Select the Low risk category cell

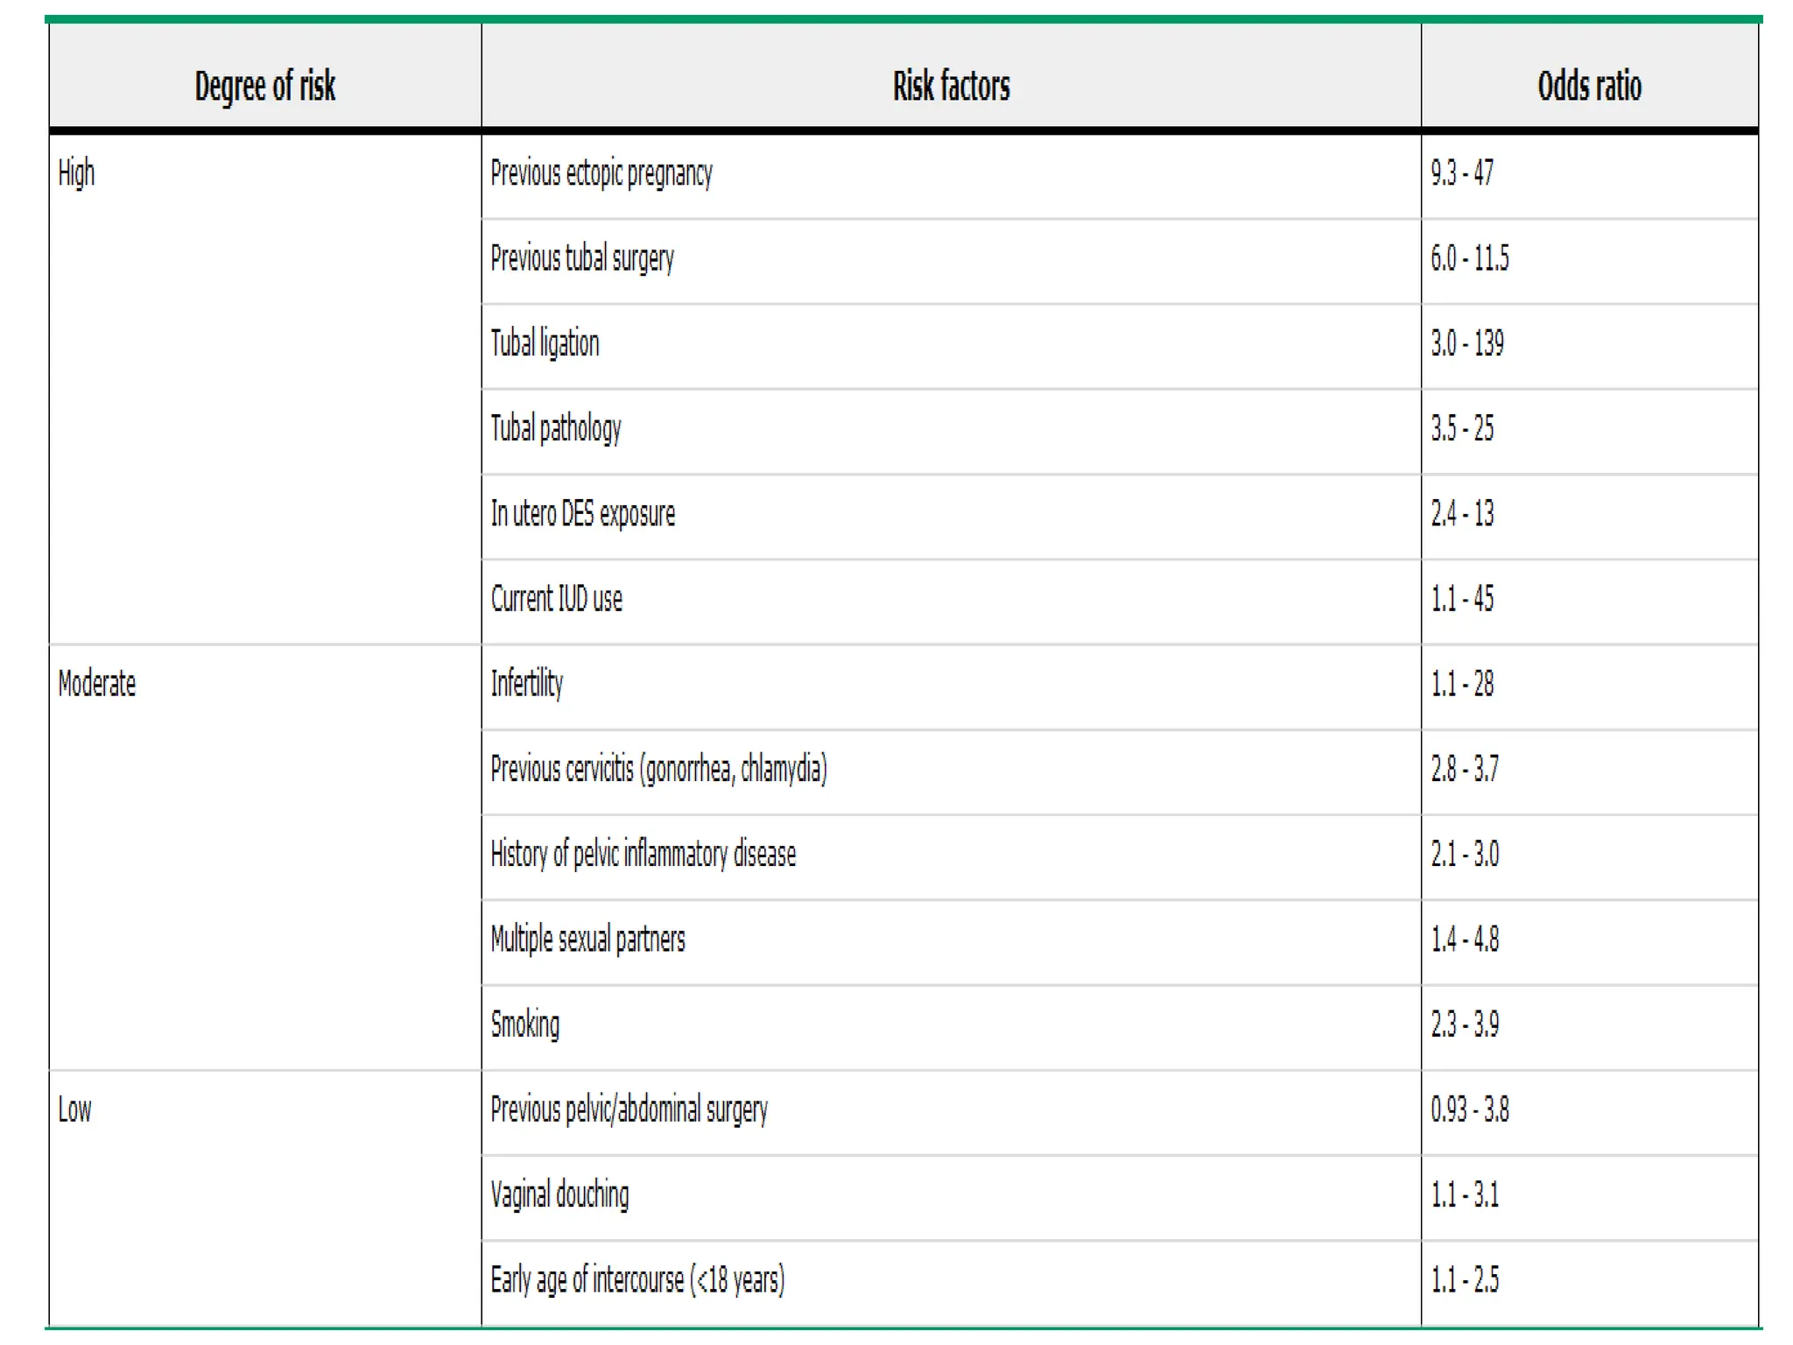point(74,1109)
